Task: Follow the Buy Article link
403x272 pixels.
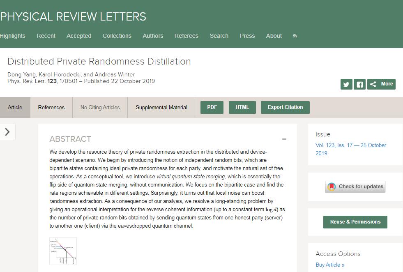Action: (330, 265)
